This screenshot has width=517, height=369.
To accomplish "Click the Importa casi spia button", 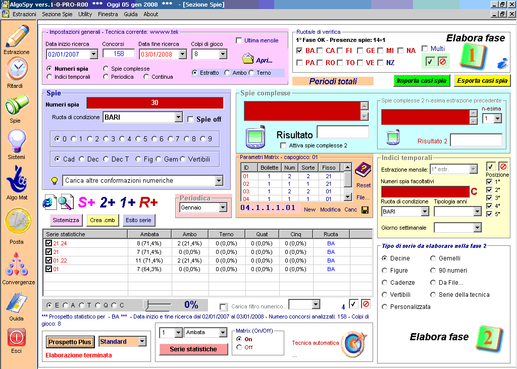I will click(x=422, y=81).
